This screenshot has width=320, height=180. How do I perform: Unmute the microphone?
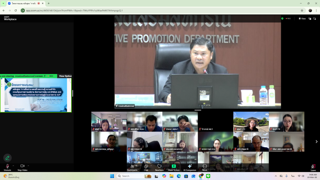7,166
